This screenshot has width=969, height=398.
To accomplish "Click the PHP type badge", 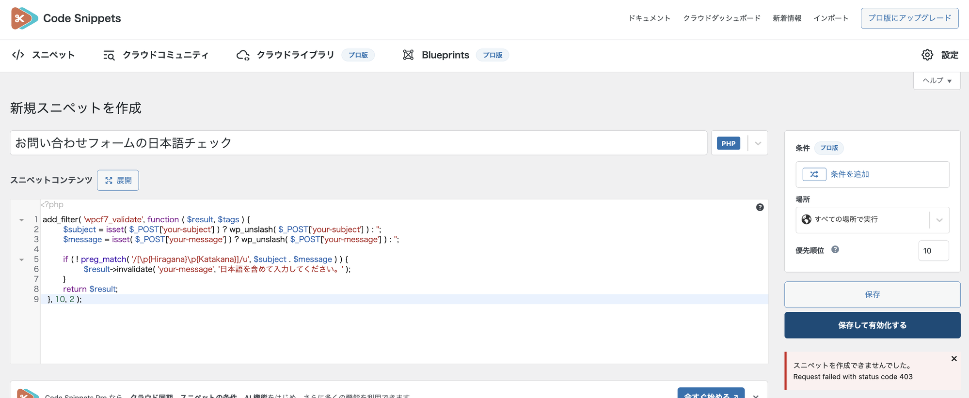I will tap(728, 143).
